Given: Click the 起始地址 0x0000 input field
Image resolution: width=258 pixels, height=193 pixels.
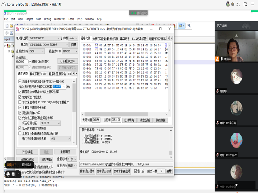Looking at the screenshot, I should 22,61.
